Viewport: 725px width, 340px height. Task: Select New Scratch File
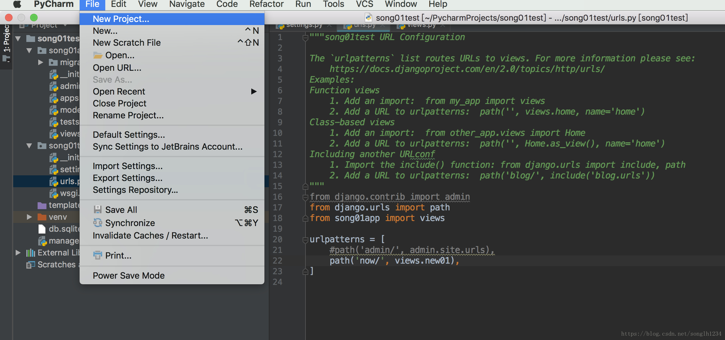172,43
